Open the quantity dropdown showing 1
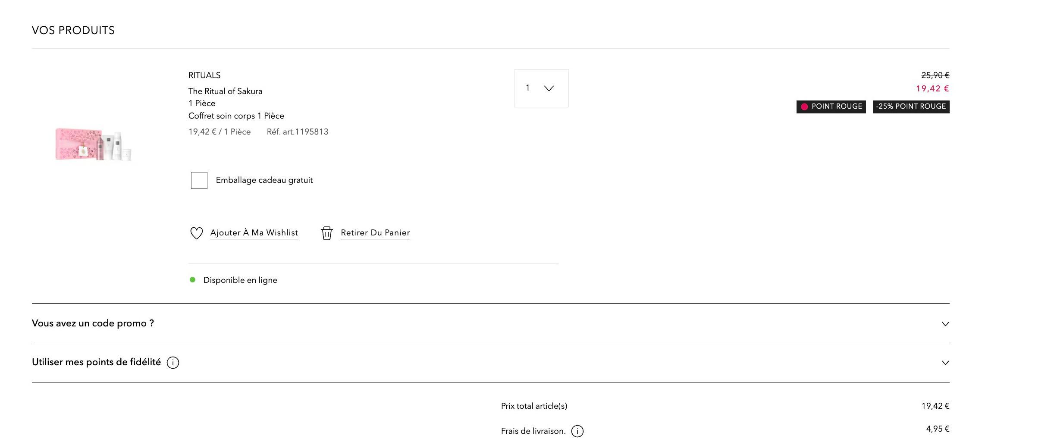The height and width of the screenshot is (445, 1054). coord(541,88)
